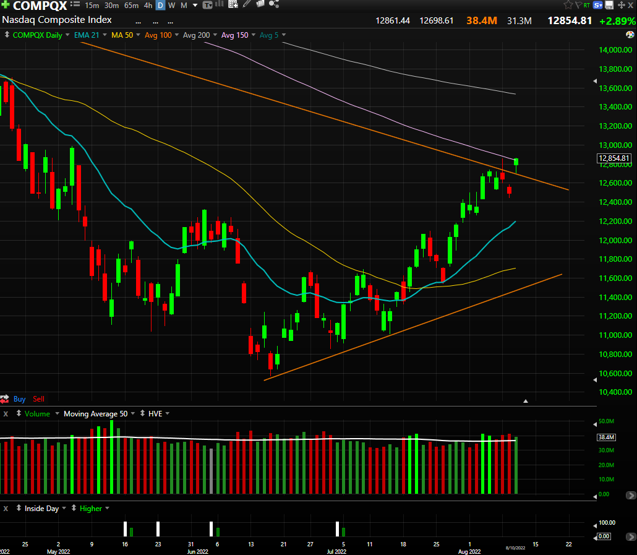Click the green plus add-symbol icon
Image resolution: width=637 pixels, height=555 pixels.
[6, 5]
